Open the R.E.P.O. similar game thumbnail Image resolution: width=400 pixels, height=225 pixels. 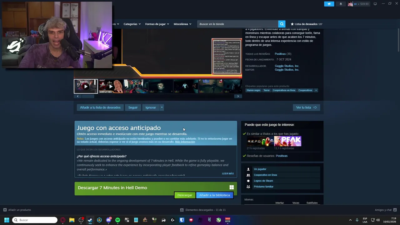(x=260, y=141)
